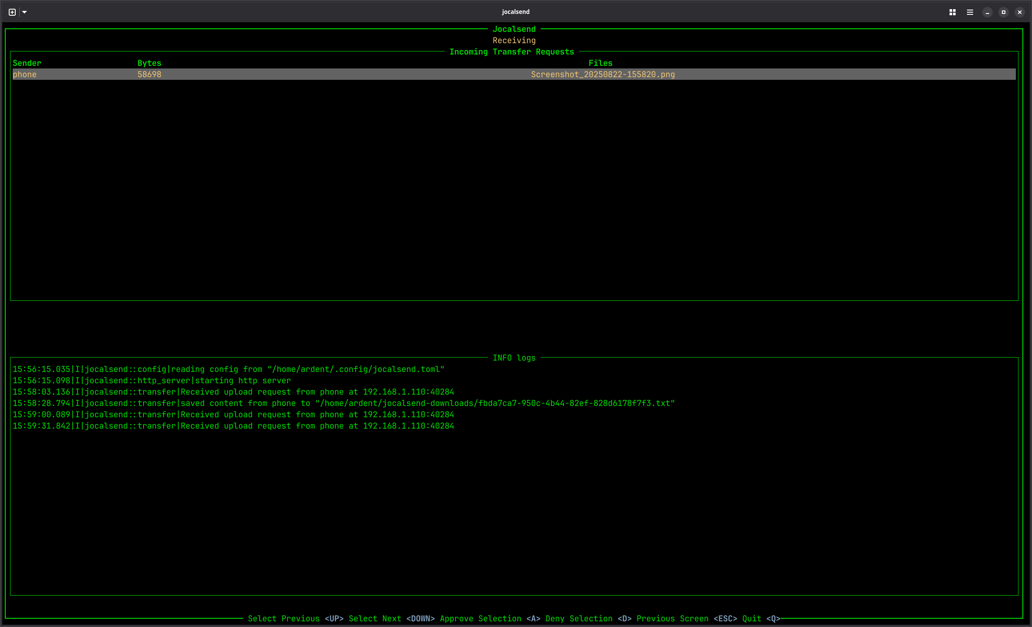Click the Bytes column header
The width and height of the screenshot is (1032, 627).
[x=149, y=63]
